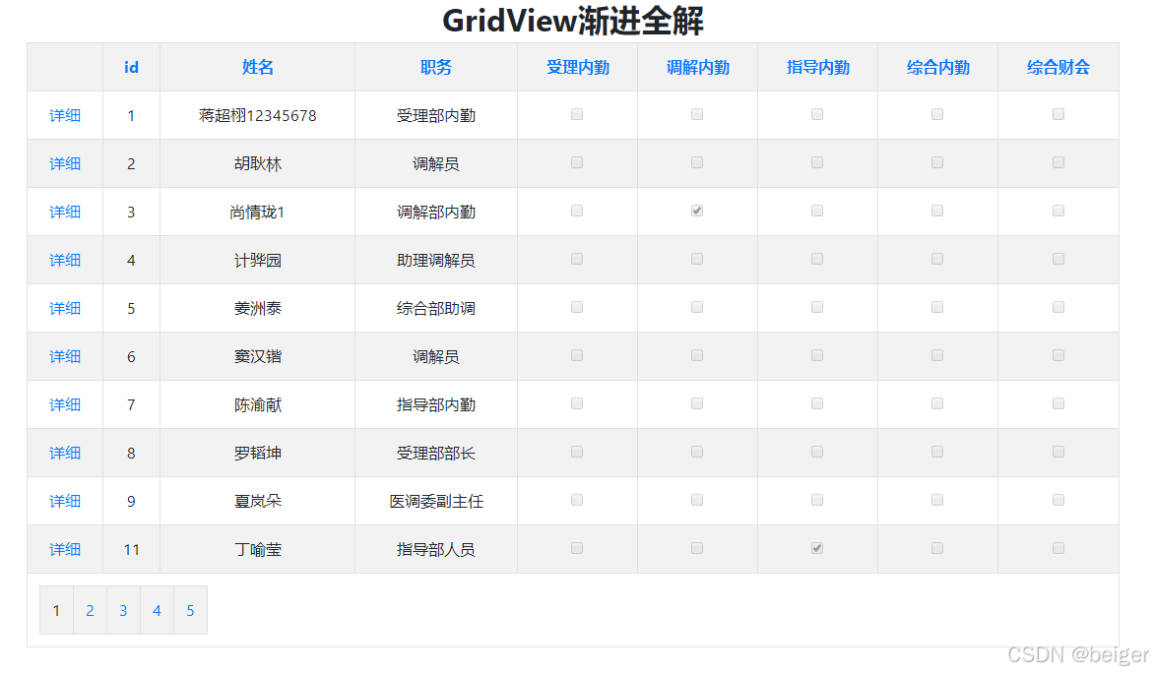Select name cell 丁喻莹
The width and height of the screenshot is (1153, 674).
pos(257,549)
